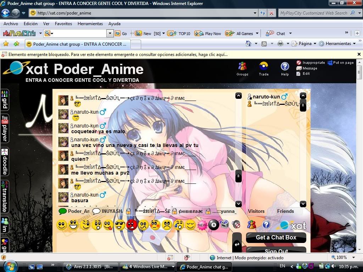
Task: Open Windows Live Messenger taskbar item
Action: click(148, 267)
